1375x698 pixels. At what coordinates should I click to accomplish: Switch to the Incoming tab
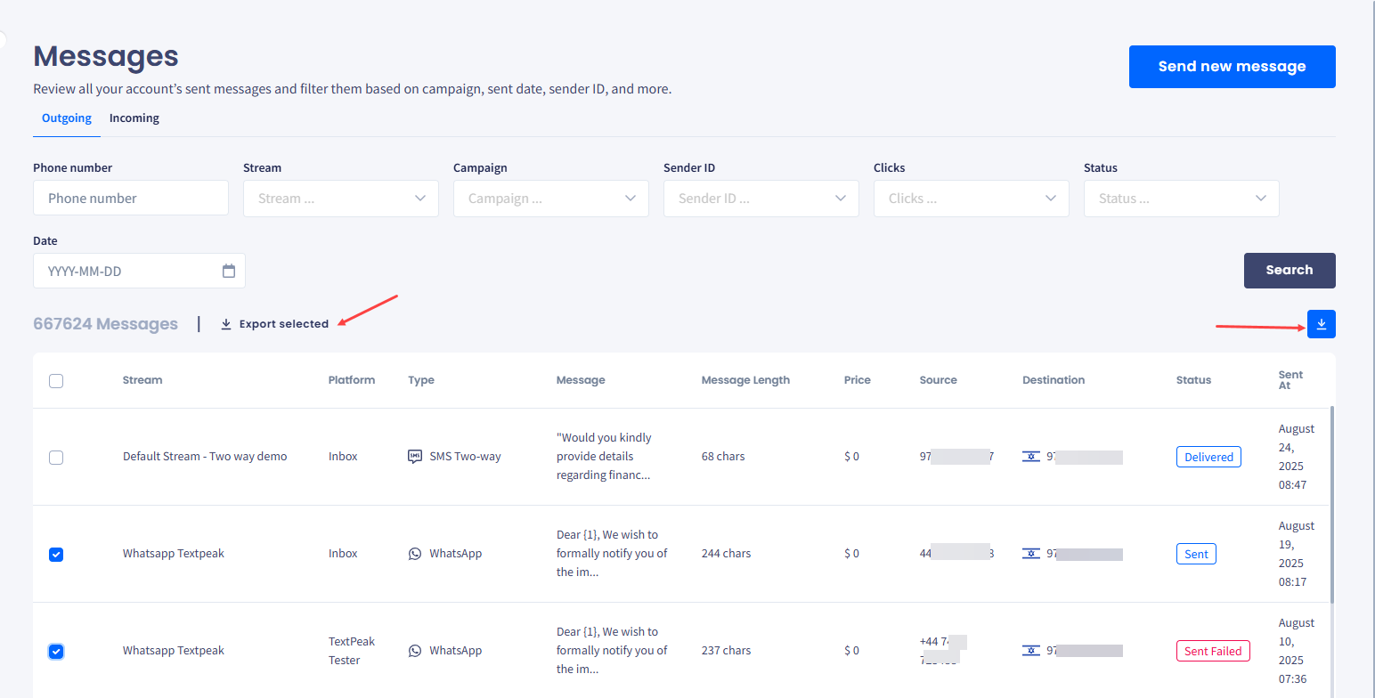click(134, 118)
